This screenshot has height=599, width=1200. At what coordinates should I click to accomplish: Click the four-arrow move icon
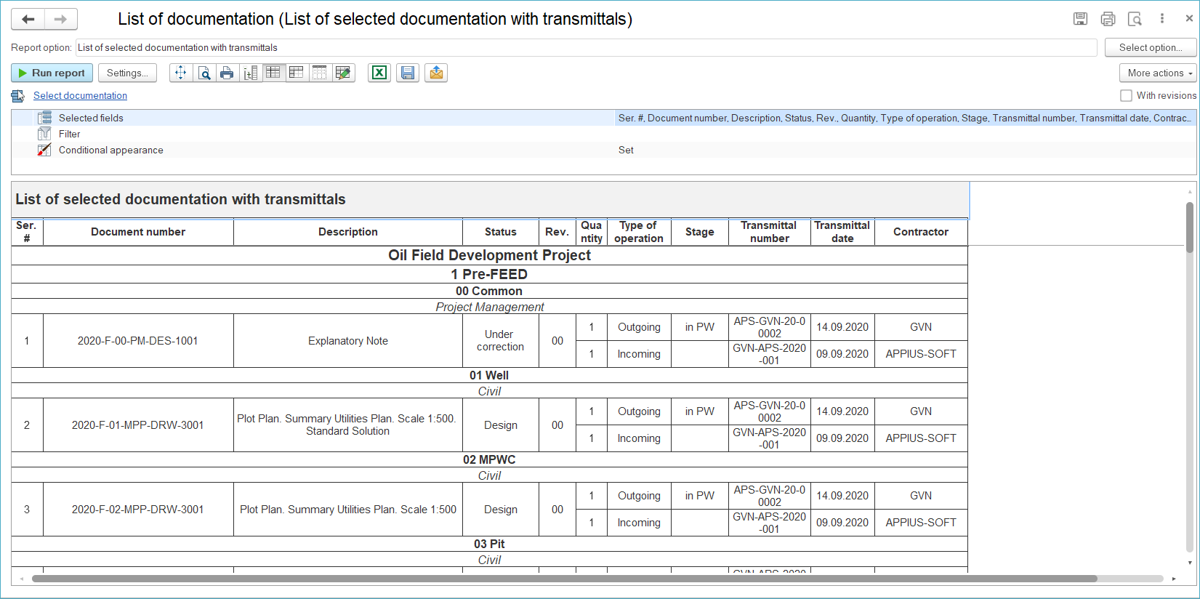coord(181,73)
